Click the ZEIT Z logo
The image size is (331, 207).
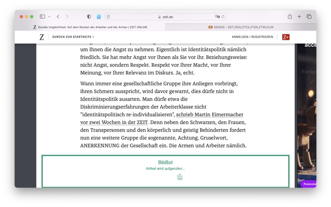point(42,37)
